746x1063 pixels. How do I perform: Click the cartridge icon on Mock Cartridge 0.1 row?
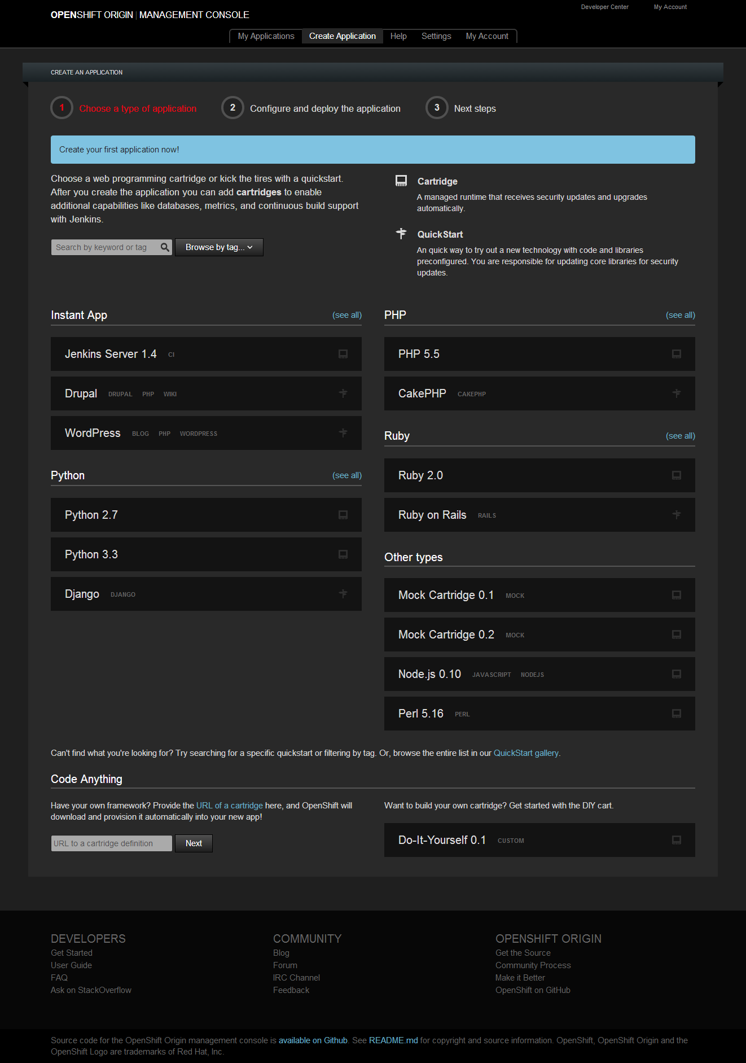pos(677,595)
